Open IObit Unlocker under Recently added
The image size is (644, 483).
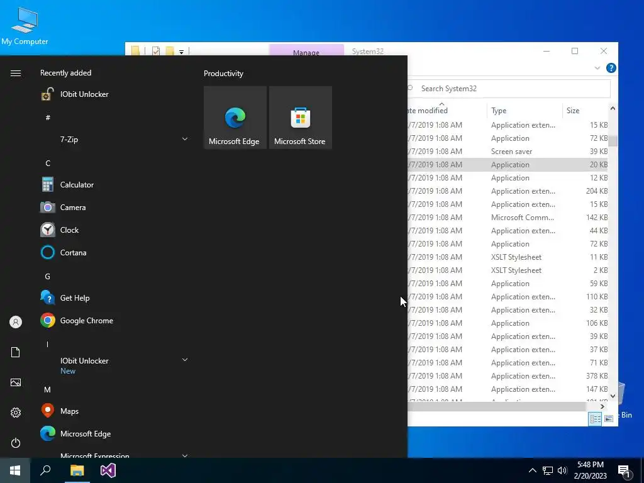(113, 94)
